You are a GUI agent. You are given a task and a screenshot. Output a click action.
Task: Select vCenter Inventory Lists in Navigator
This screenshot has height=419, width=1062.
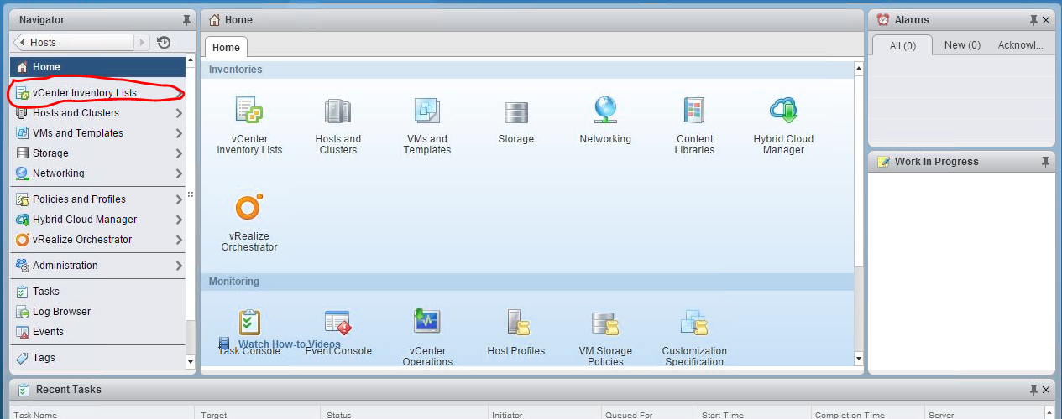[x=97, y=93]
